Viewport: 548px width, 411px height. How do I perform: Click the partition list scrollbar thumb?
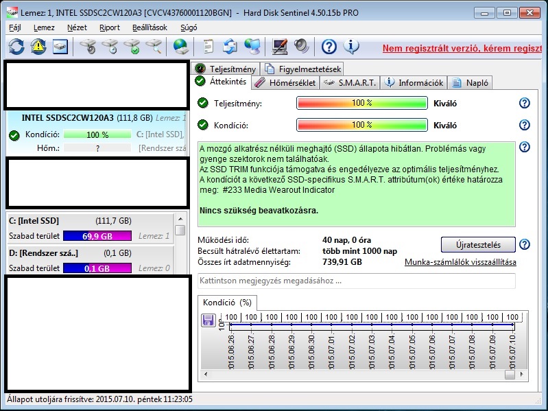(180, 230)
